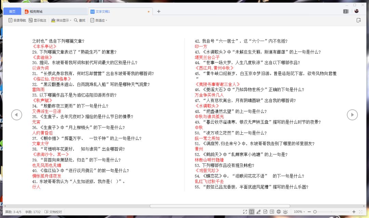Switch to web layout globe icon
Viewport: 369px width, 218px height.
click(x=278, y=212)
